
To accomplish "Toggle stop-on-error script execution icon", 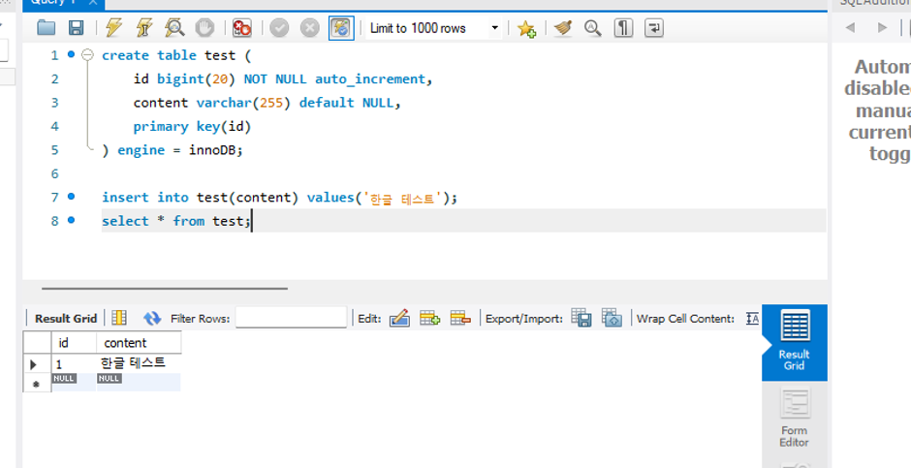I will 241,28.
